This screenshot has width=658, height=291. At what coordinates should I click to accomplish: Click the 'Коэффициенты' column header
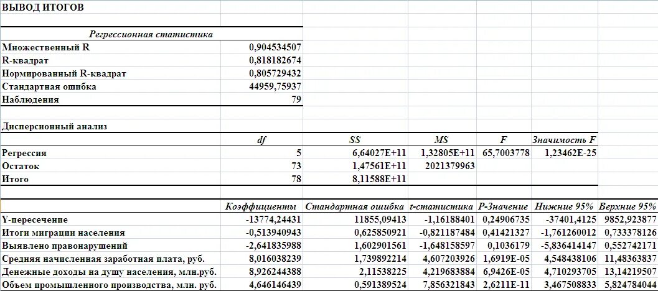click(x=261, y=206)
